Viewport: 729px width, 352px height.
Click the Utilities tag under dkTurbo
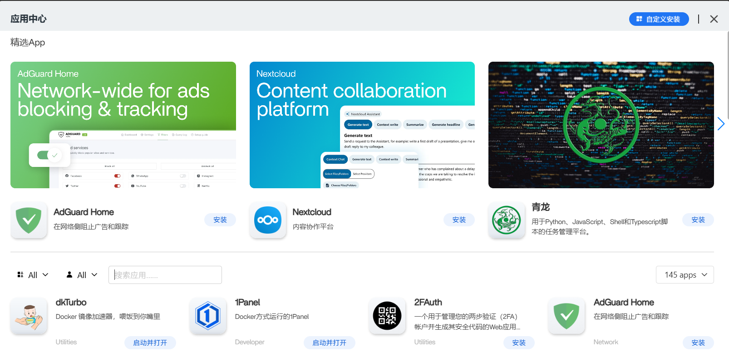tap(66, 342)
